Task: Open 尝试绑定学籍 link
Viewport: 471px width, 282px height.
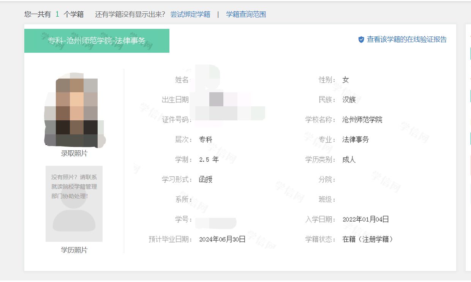Action: point(190,14)
